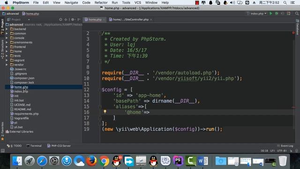Open the Structure side panel
Image resolution: width=300 pixels, height=169 pixels.
[2, 49]
